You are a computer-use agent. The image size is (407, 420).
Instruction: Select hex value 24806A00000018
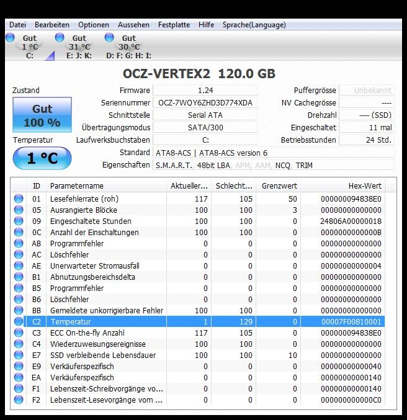click(x=351, y=221)
